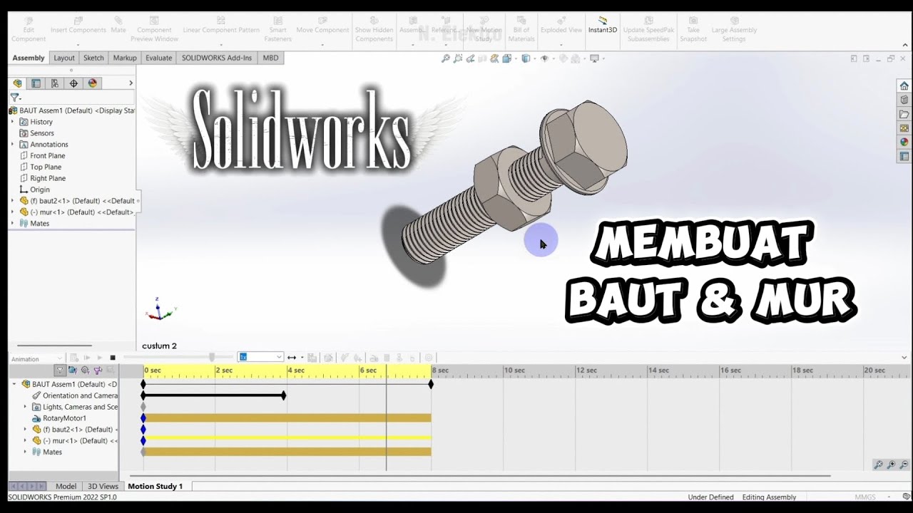913x513 pixels.
Task: Expand mur<1> component in feature tree
Action: pos(12,212)
